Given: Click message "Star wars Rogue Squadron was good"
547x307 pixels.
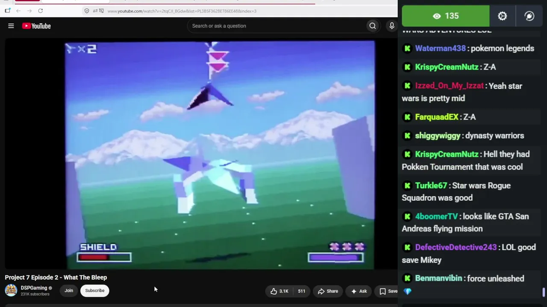Looking at the screenshot, I should click(x=456, y=191).
